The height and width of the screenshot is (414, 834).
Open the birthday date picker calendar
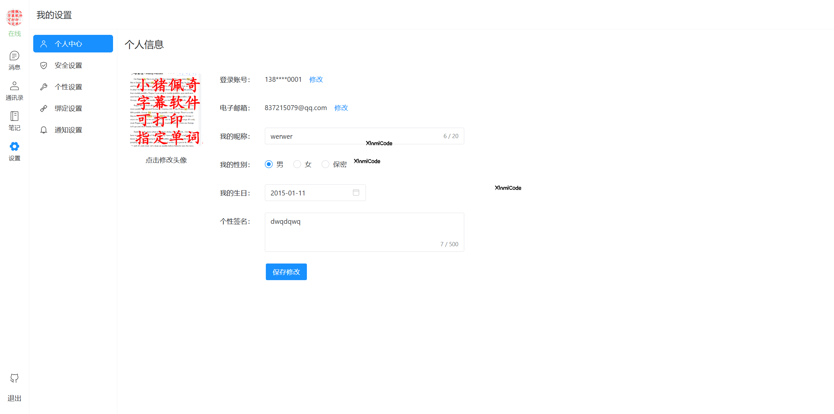356,193
